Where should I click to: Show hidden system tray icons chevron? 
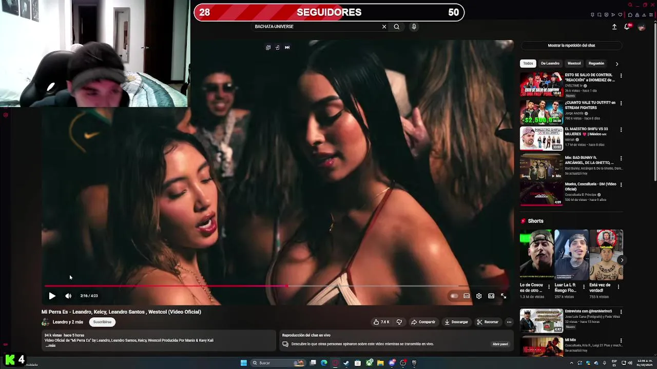click(571, 363)
